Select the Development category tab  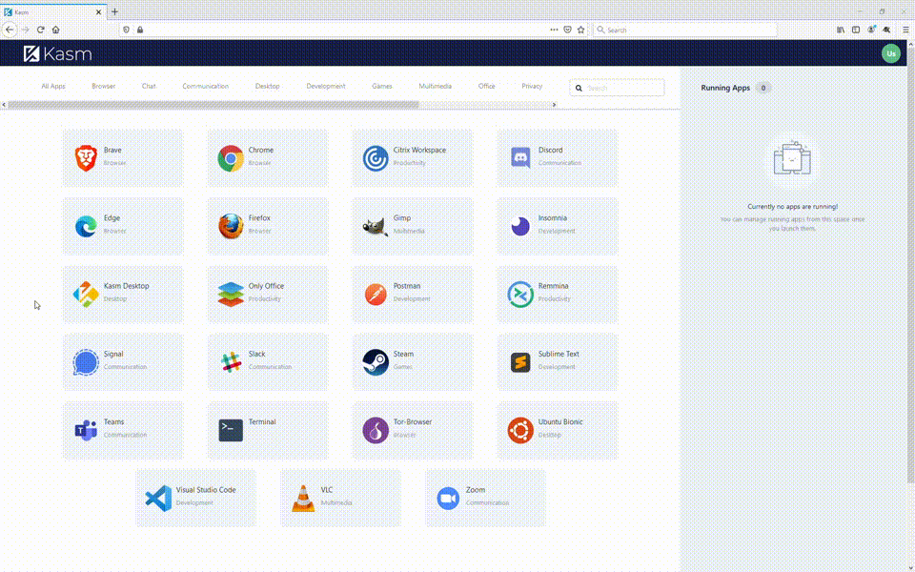click(x=326, y=86)
